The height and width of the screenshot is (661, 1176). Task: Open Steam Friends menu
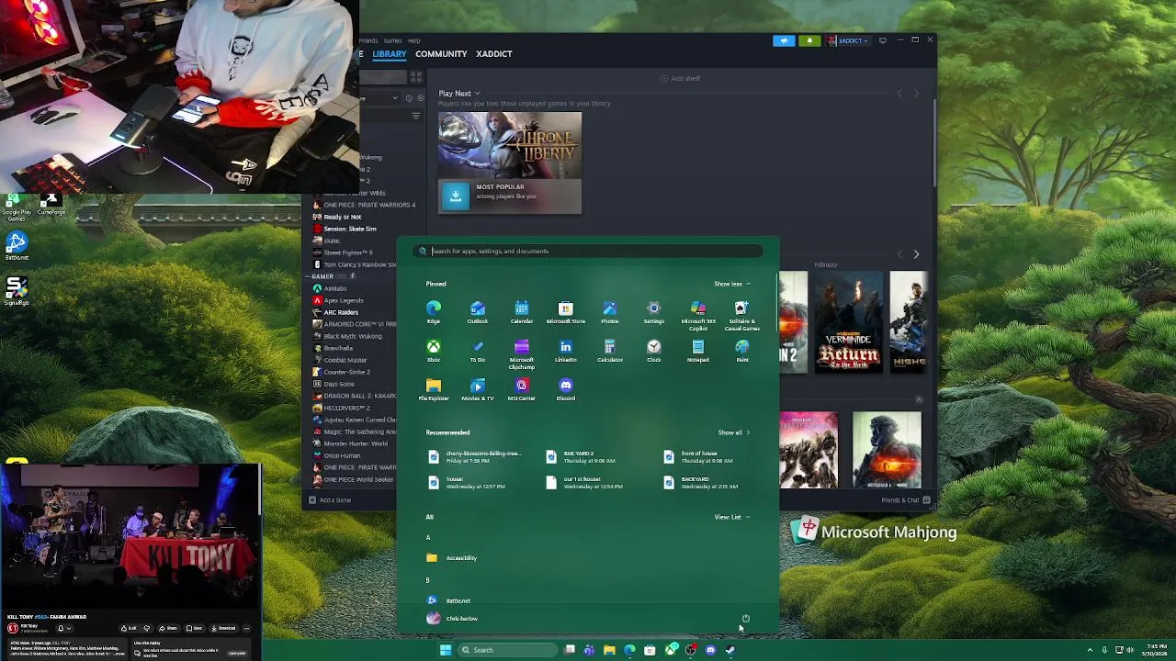tap(368, 40)
